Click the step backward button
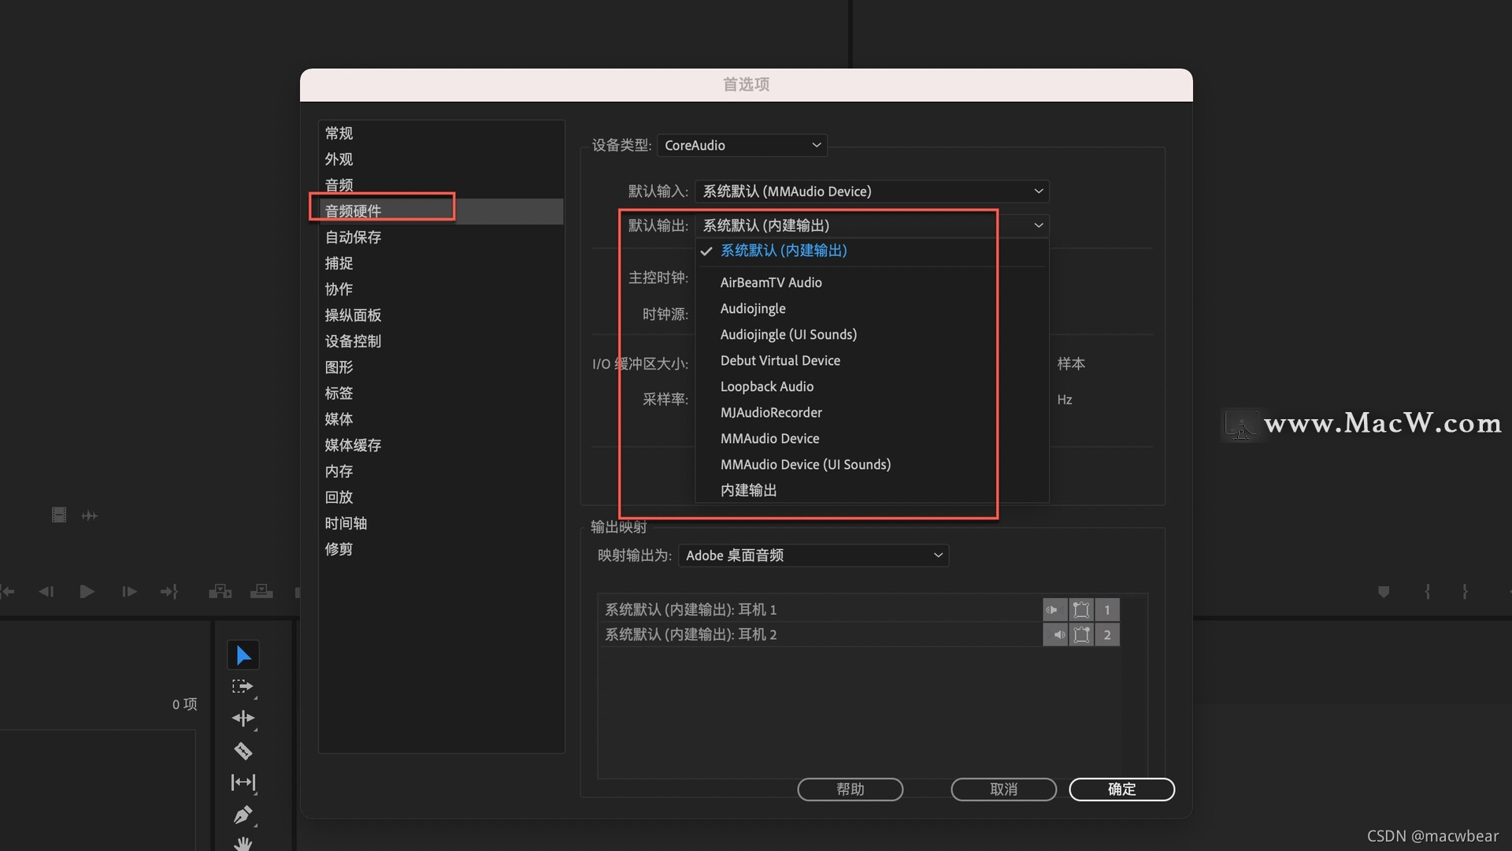The height and width of the screenshot is (851, 1512). pos(45,591)
